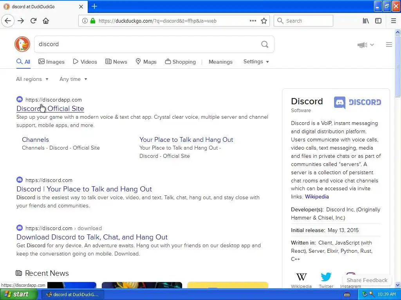Click the Discord logo in info panel
The image size is (401, 300).
coord(358,102)
